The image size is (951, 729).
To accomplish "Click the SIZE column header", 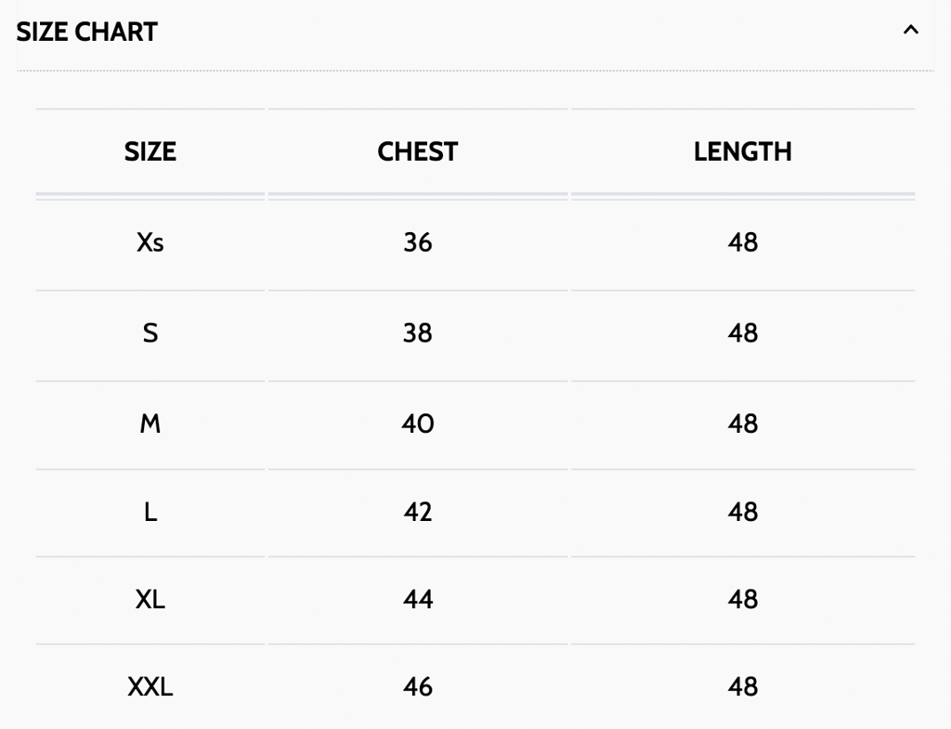I will pos(150,151).
